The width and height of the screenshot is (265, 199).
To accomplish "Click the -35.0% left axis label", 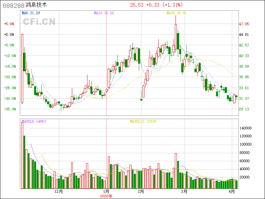I will click(x=9, y=109).
